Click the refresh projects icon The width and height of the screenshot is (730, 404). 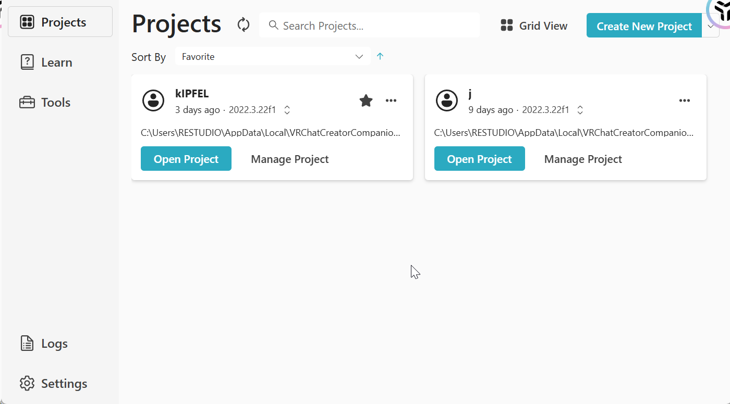pos(244,25)
